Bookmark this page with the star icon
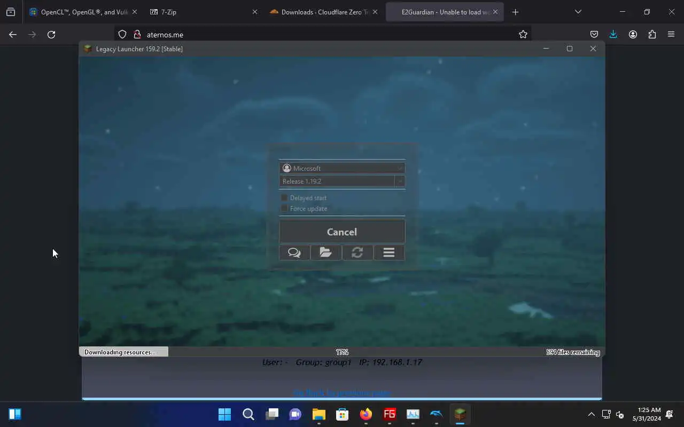684x427 pixels. (x=523, y=34)
